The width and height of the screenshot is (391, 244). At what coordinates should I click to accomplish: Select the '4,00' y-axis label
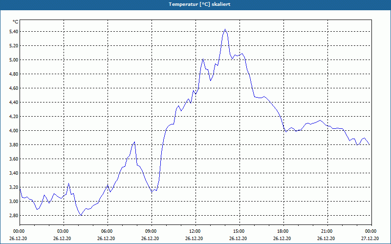(x=14, y=131)
